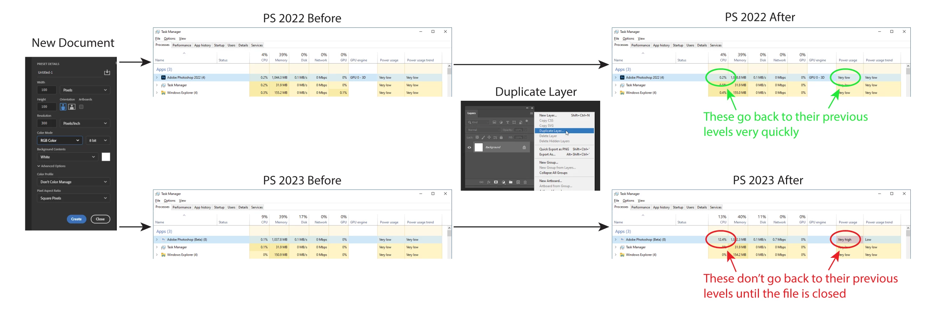Click the Resolution 300 input field
931x312 pixels.
point(47,123)
